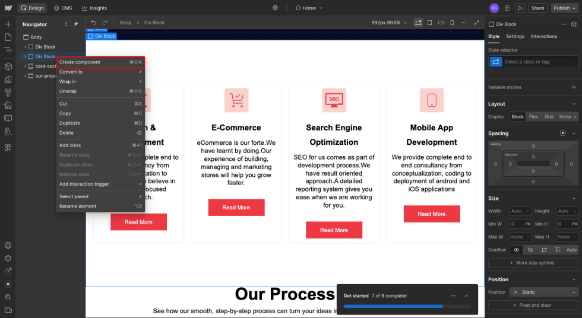Collapse panels with the canvas expand arrows icon
The width and height of the screenshot is (582, 318).
coord(476,23)
